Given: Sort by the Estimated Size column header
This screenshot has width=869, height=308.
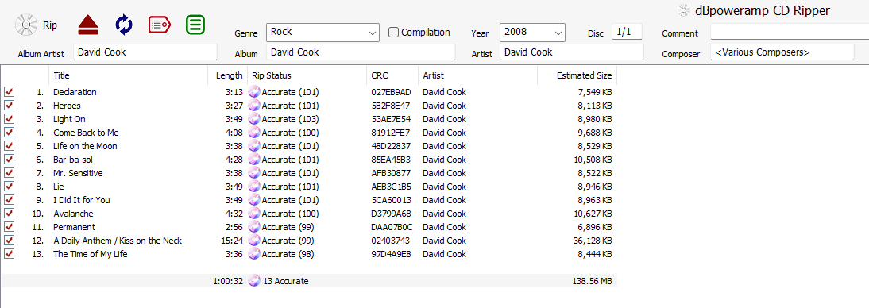Looking at the screenshot, I should tap(577, 75).
